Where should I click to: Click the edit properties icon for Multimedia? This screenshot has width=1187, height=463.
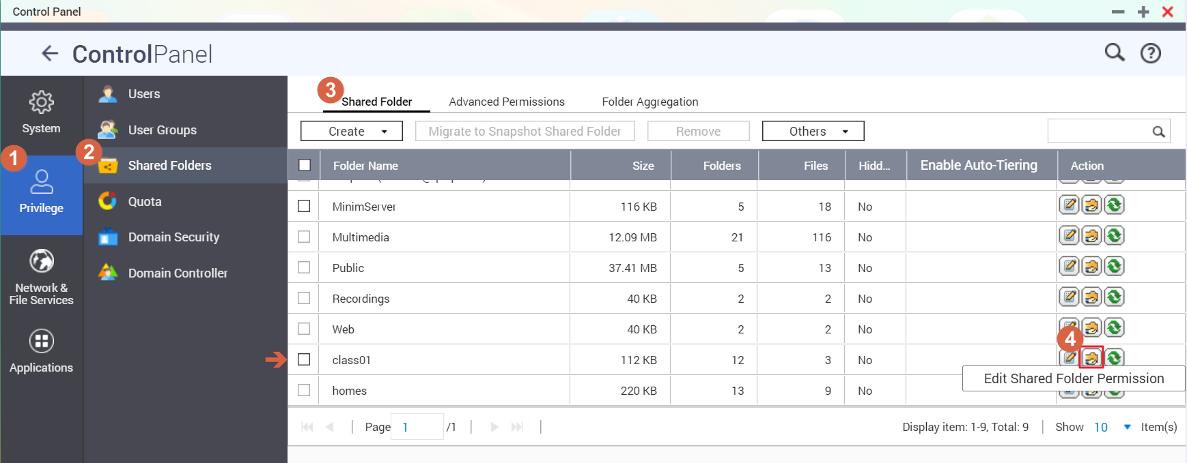pos(1069,236)
